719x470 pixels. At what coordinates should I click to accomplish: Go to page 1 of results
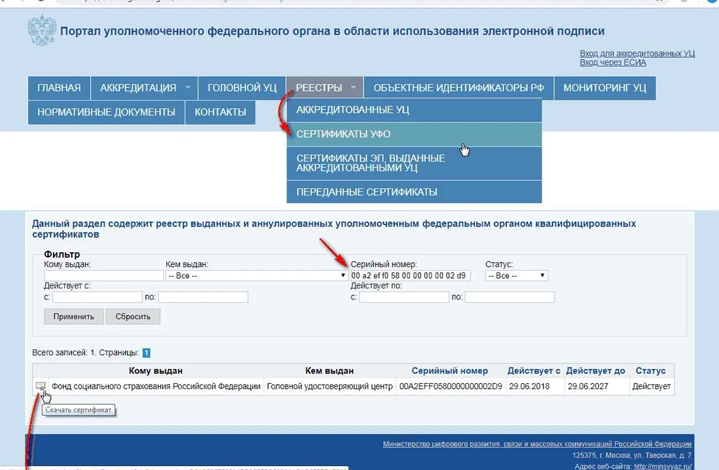146,353
